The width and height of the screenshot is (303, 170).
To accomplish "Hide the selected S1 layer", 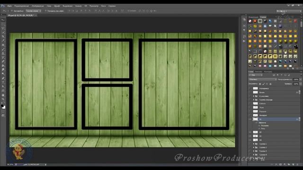I will [250, 119].
